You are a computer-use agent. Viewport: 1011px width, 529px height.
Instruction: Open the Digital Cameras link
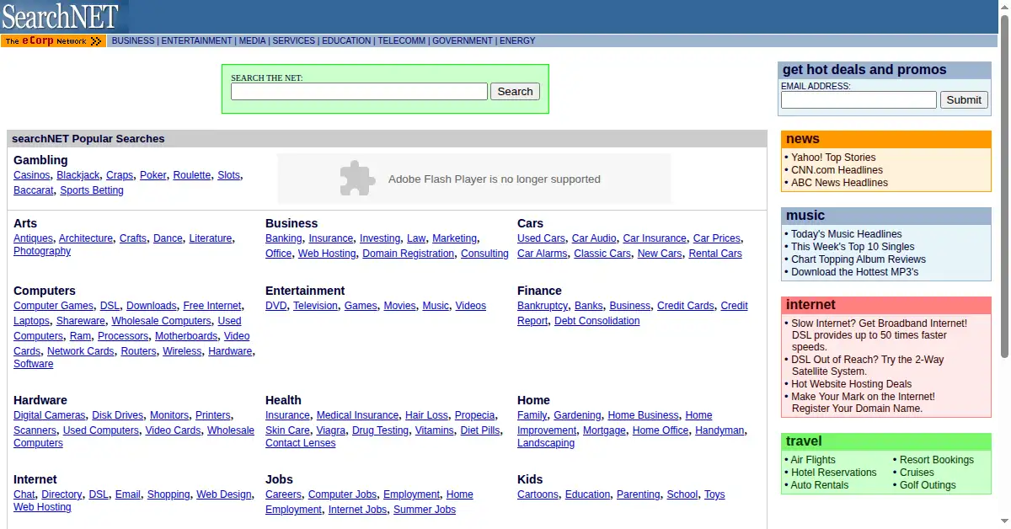point(50,415)
